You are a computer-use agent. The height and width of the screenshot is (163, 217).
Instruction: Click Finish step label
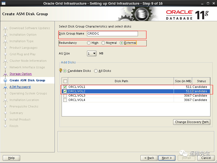pos(14,126)
